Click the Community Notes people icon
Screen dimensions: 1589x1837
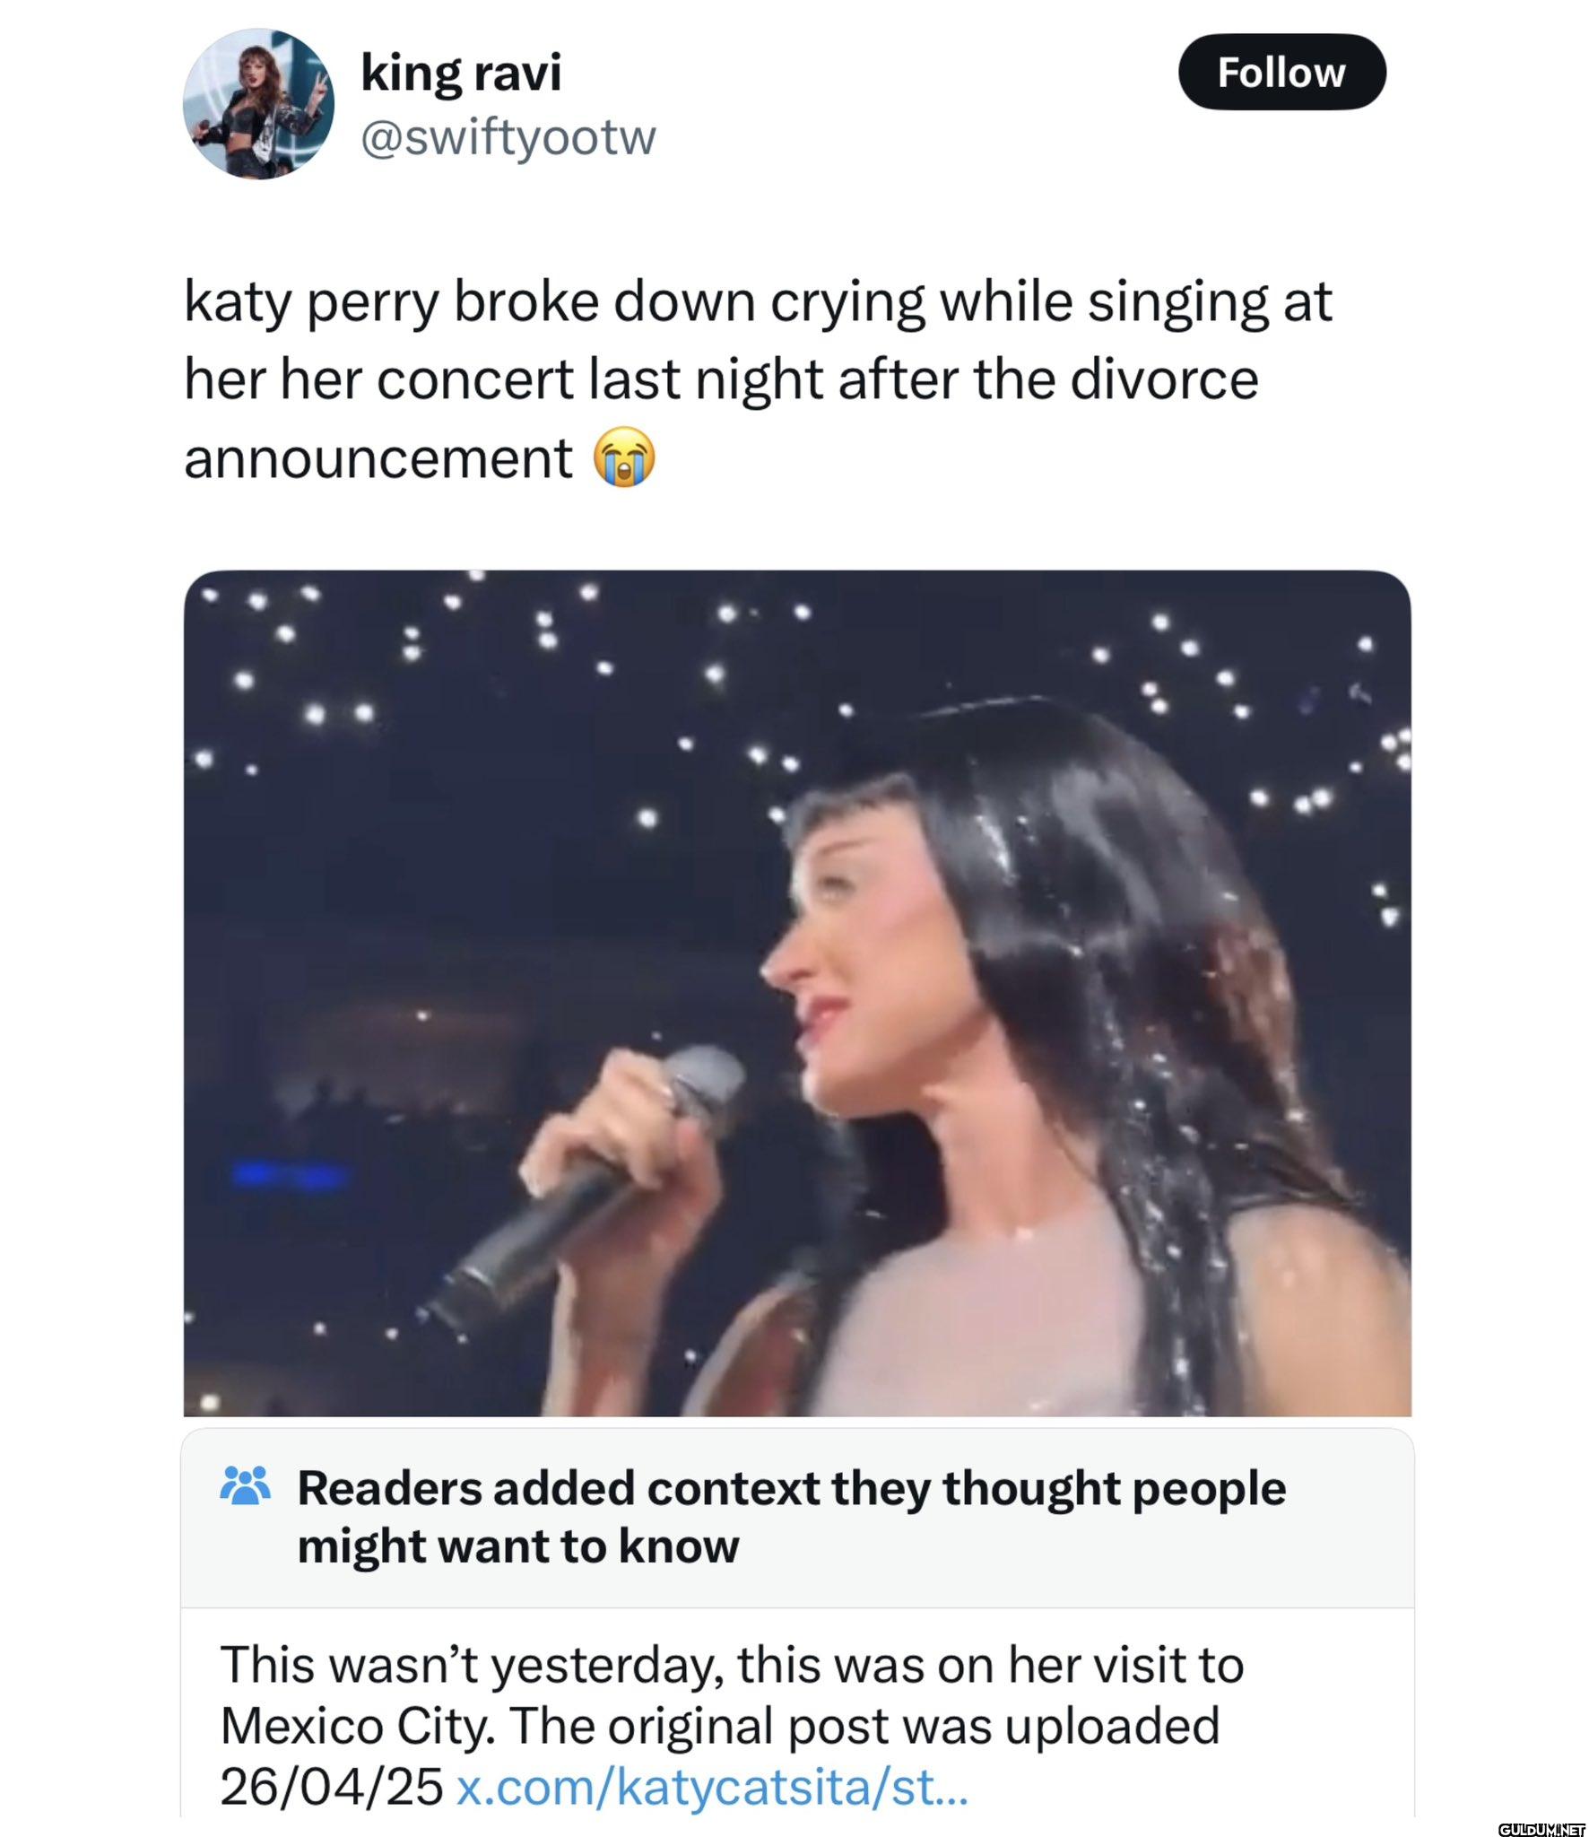click(245, 1486)
